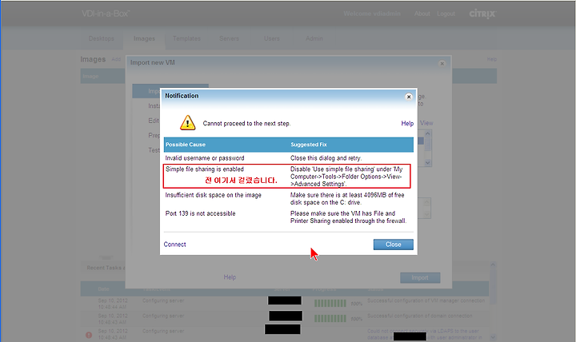Click the Suggested Fix column header

(309, 145)
